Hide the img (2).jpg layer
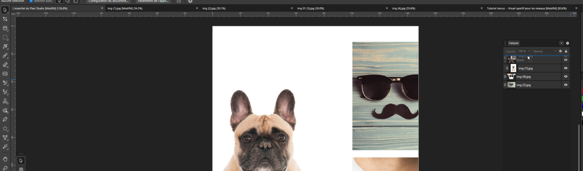Image resolution: width=583 pixels, height=171 pixels. pyautogui.click(x=566, y=85)
